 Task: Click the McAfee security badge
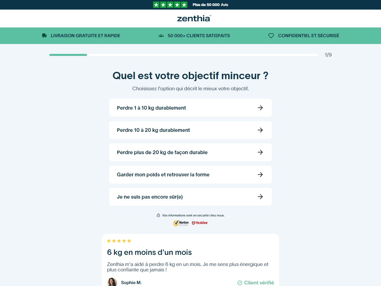click(x=200, y=223)
